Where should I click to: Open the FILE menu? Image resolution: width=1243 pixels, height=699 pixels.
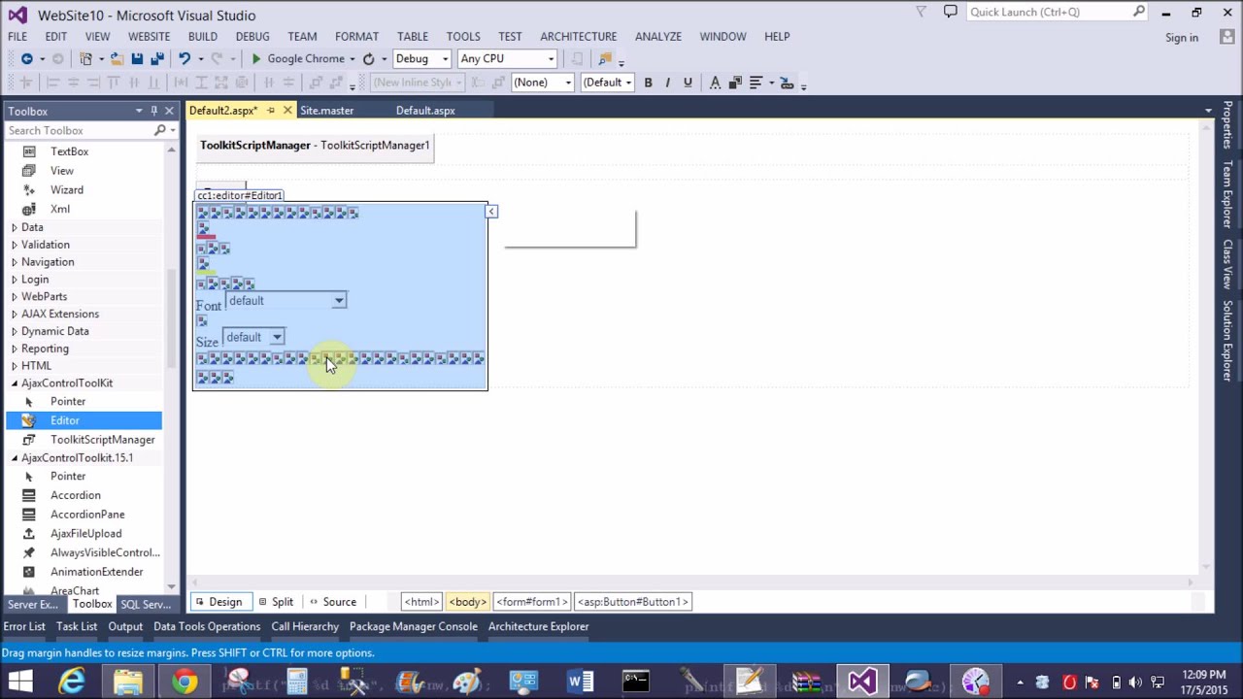coord(17,36)
